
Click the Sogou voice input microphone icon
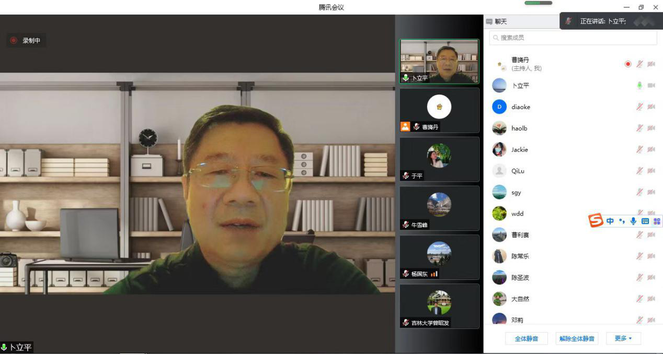[x=633, y=221]
